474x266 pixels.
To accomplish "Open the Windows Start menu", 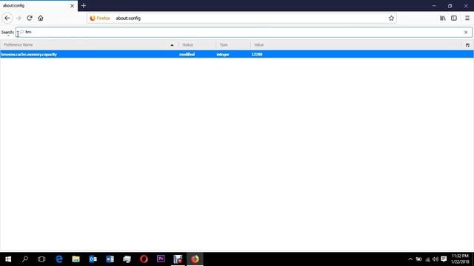I will [8, 259].
